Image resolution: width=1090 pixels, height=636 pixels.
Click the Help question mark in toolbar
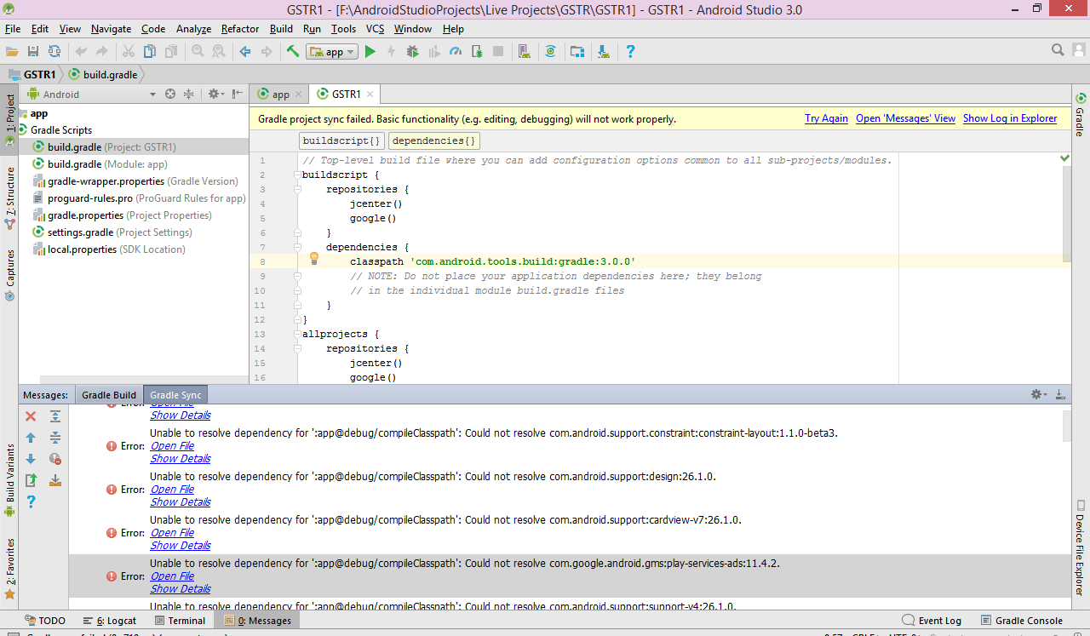click(630, 52)
